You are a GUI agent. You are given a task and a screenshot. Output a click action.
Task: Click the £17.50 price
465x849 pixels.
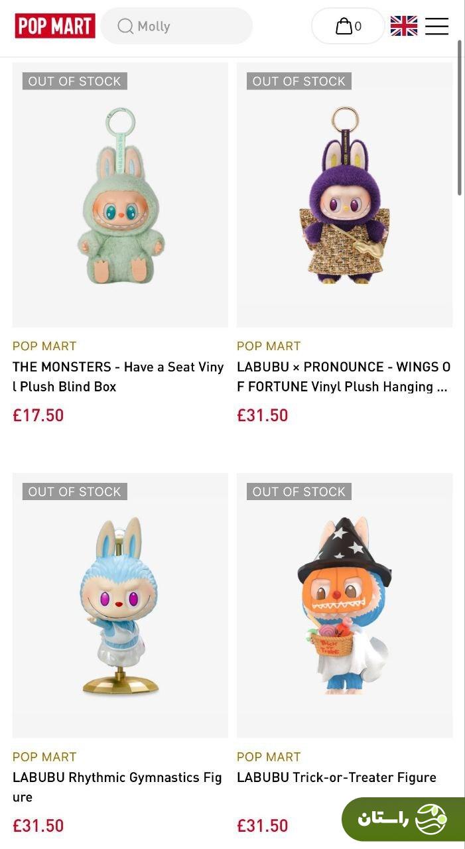pos(38,416)
